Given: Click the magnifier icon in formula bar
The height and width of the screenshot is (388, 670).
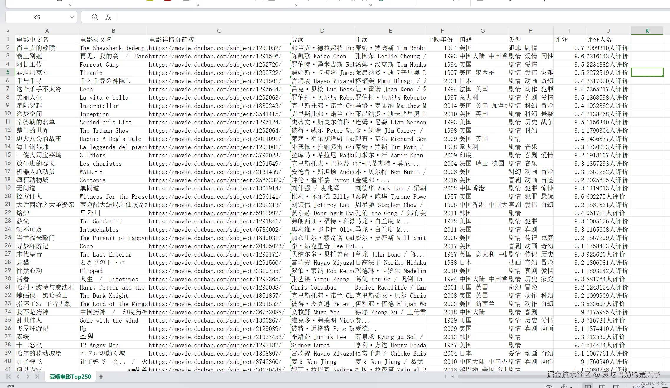Looking at the screenshot, I should point(95,17).
